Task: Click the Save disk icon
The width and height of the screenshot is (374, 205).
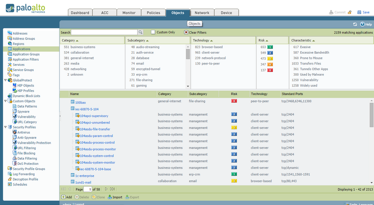Action: click(359, 12)
